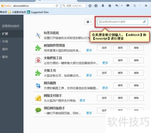Click 更多 link for 火狐主页
The width and height of the screenshot is (151, 133).
tap(89, 75)
